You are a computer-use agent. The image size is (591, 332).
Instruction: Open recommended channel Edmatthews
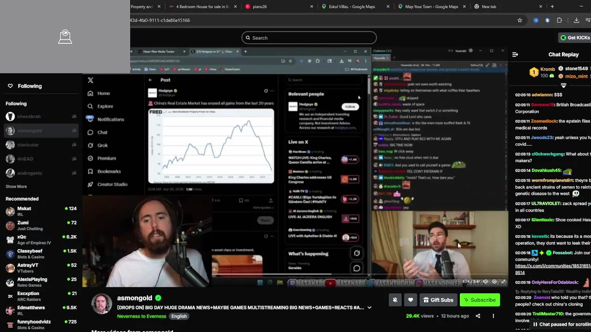tap(41, 310)
